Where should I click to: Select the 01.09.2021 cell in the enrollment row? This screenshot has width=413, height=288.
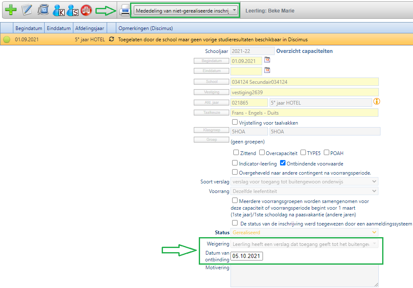[27, 40]
